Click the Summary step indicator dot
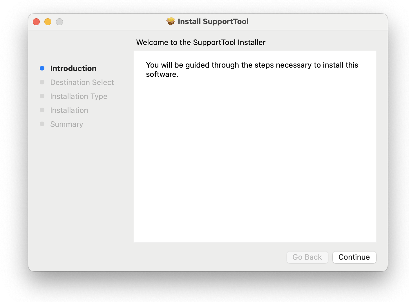 click(x=42, y=124)
